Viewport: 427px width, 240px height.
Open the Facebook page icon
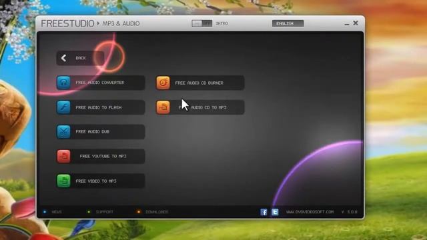click(264, 212)
